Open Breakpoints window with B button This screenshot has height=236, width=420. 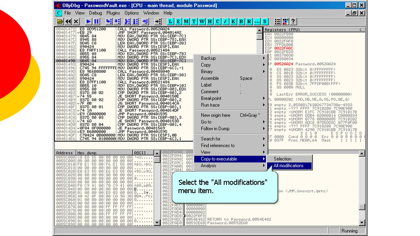(241, 22)
